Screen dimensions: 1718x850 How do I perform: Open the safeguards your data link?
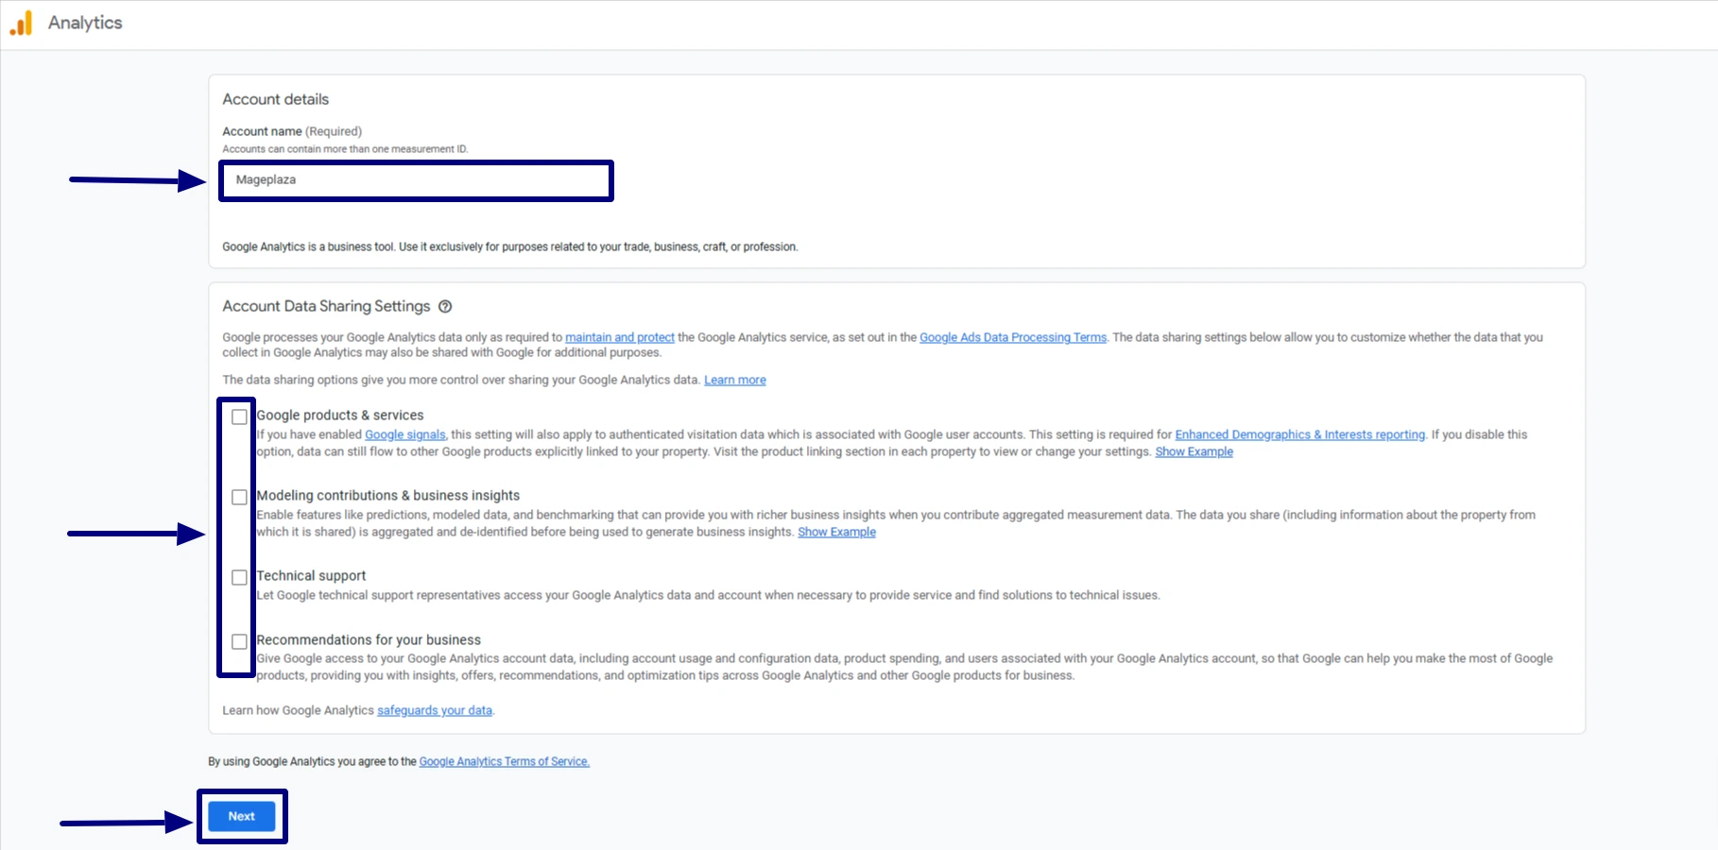coord(435,710)
